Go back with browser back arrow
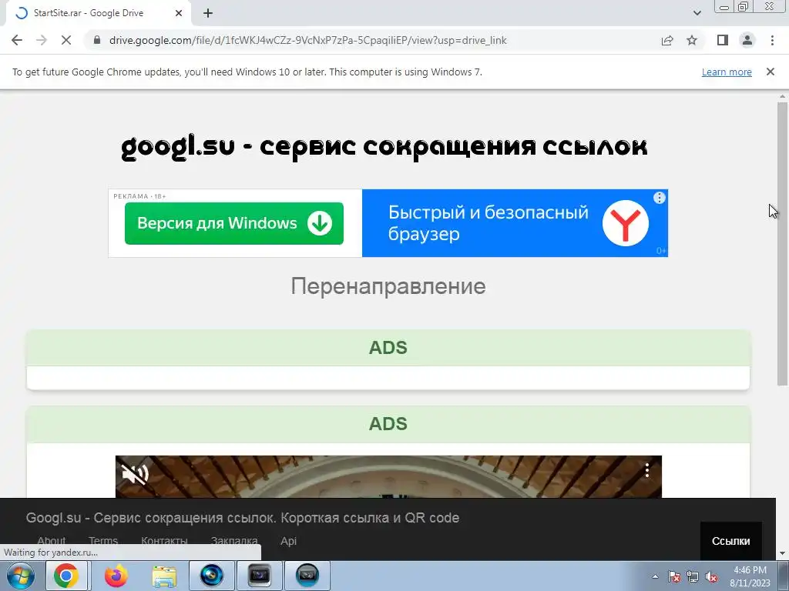Image resolution: width=789 pixels, height=591 pixels. point(17,40)
